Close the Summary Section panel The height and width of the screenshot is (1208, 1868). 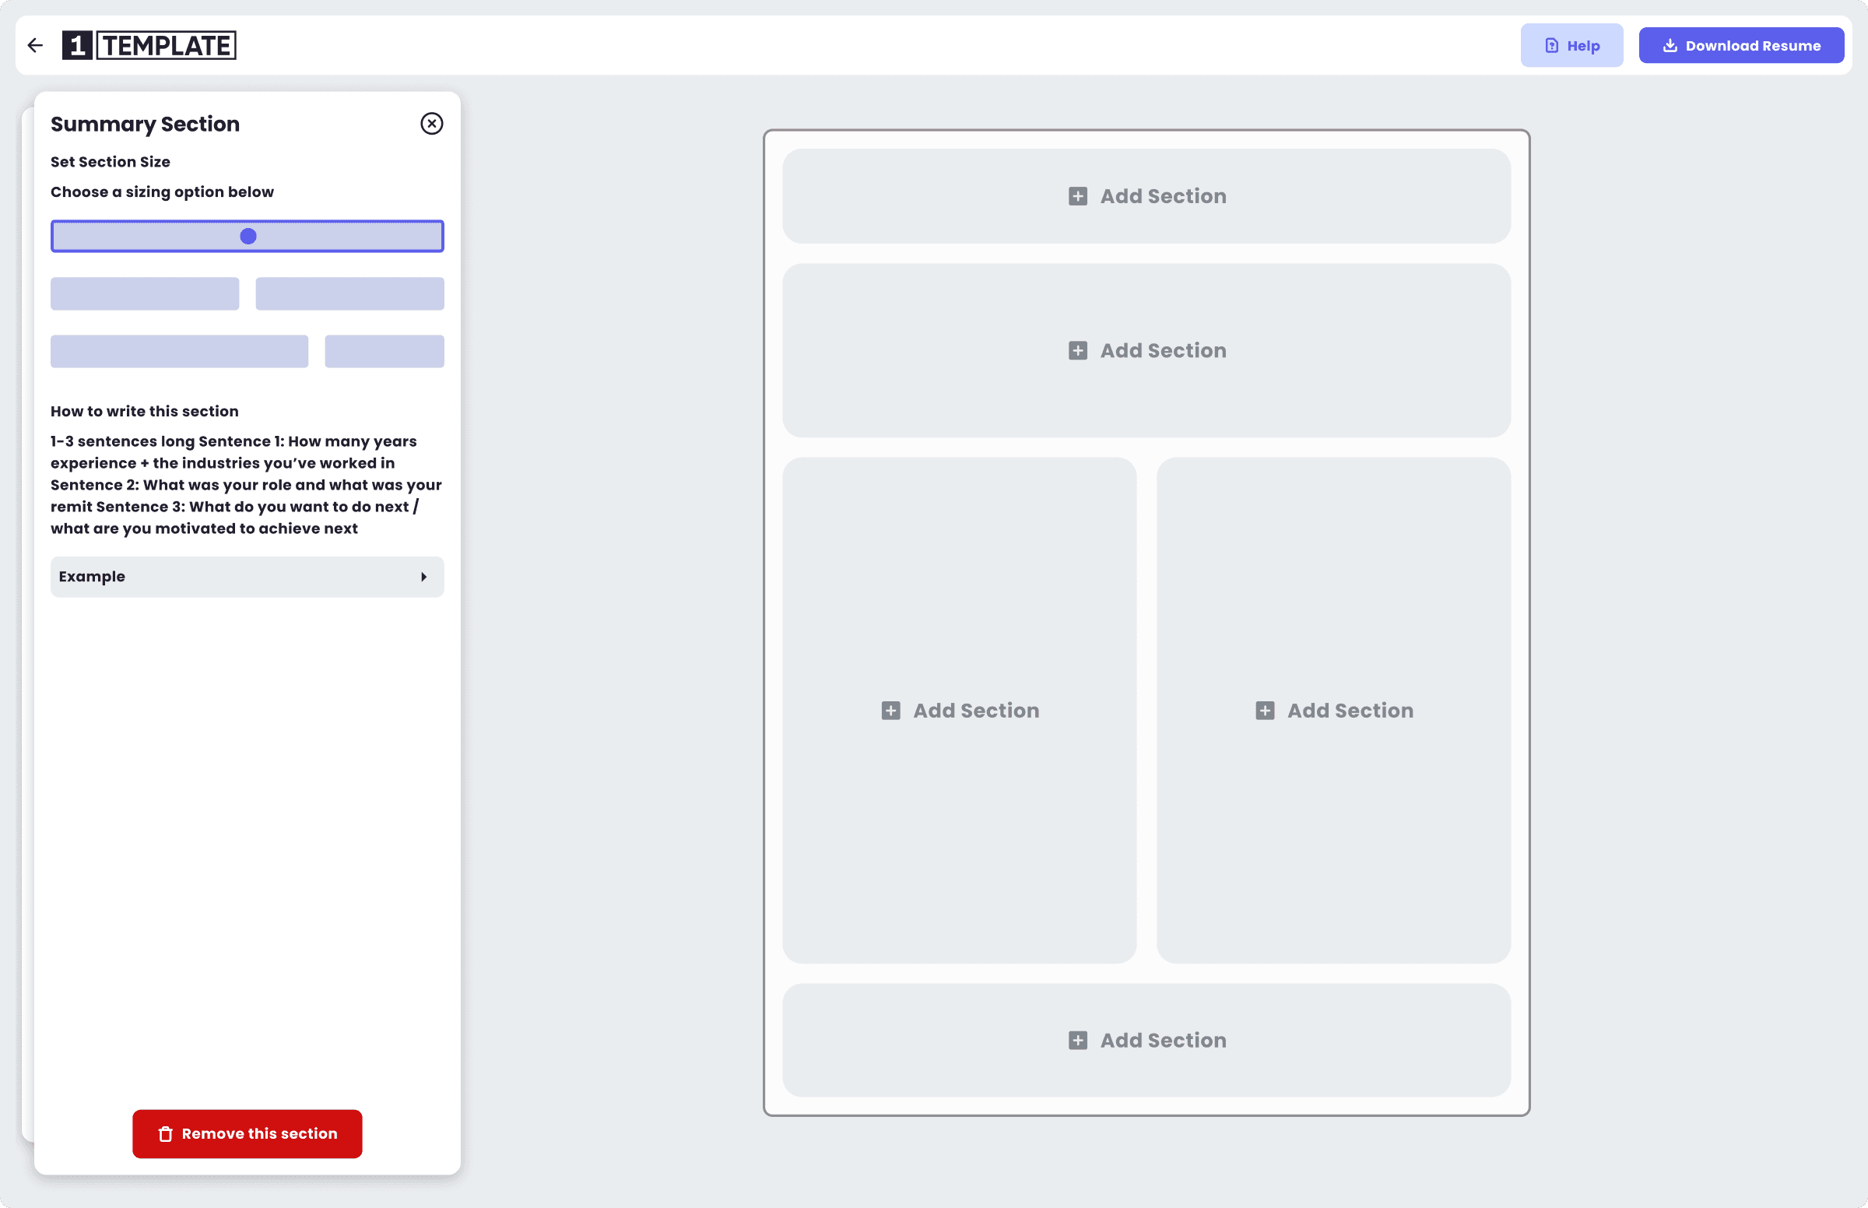431,124
